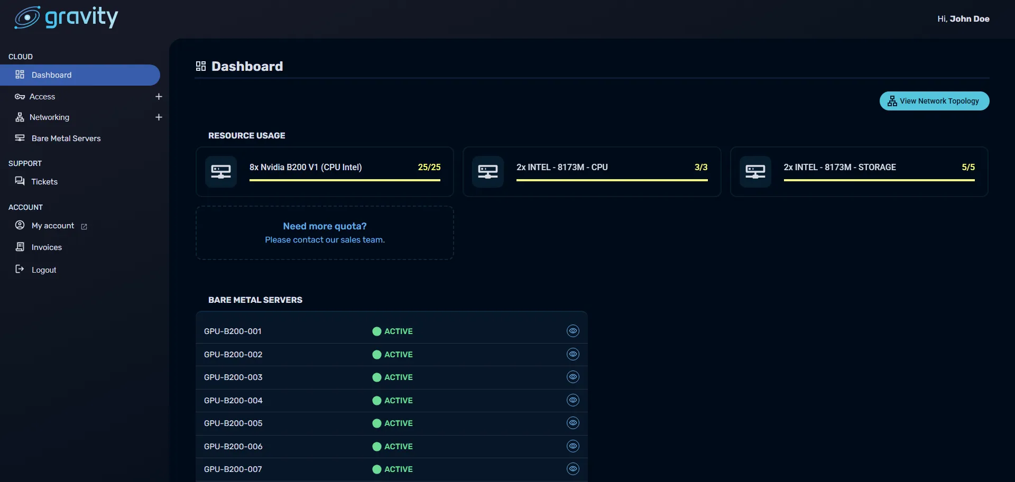Image resolution: width=1015 pixels, height=482 pixels.
Task: View details of GPU-B200-005 via eye icon
Action: [x=573, y=423]
